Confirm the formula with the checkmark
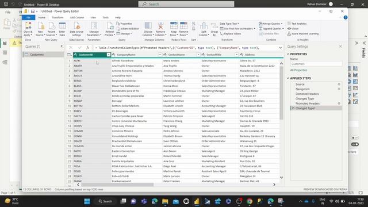This screenshot has height=207, width=368. point(79,48)
